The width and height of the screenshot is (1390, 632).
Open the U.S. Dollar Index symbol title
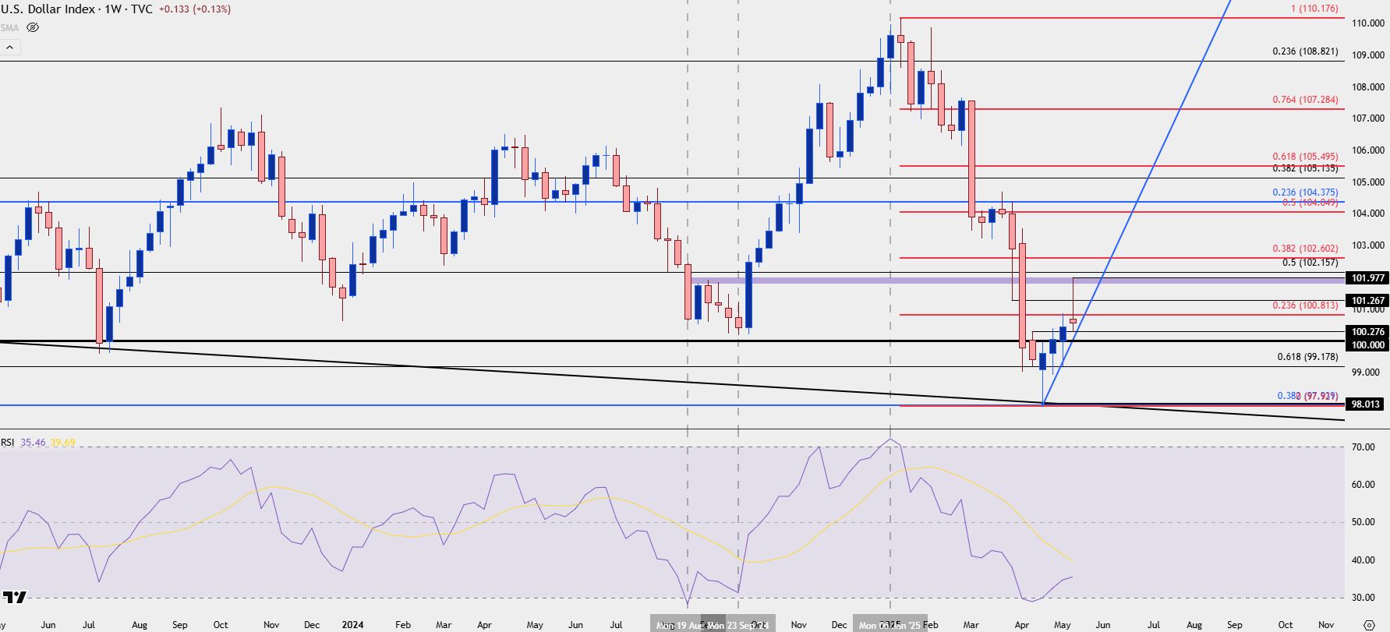[48, 9]
